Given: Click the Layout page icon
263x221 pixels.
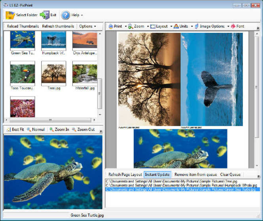Looking at the screenshot, I should pos(153,26).
